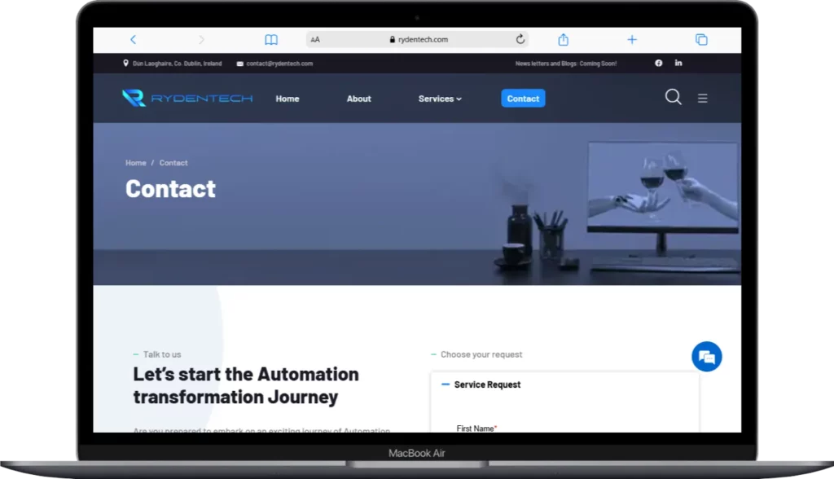834x479 pixels.
Task: Show the Safari tab overview icon
Action: click(x=700, y=39)
